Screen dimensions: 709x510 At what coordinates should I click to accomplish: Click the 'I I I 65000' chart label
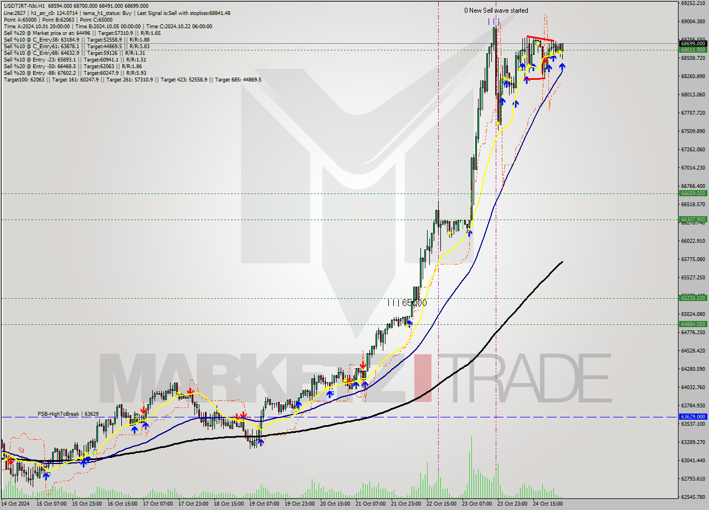tap(407, 303)
